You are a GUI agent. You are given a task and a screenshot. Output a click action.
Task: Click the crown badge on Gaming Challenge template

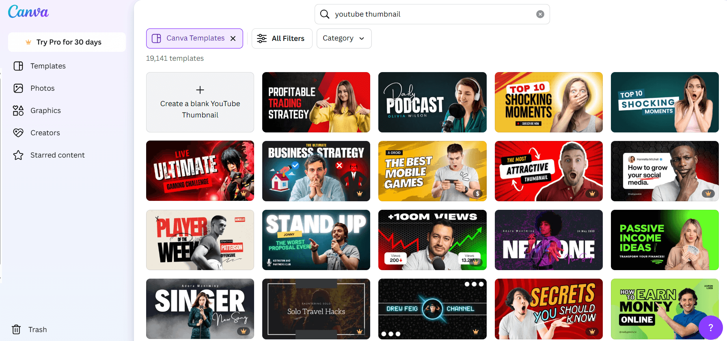pyautogui.click(x=244, y=194)
